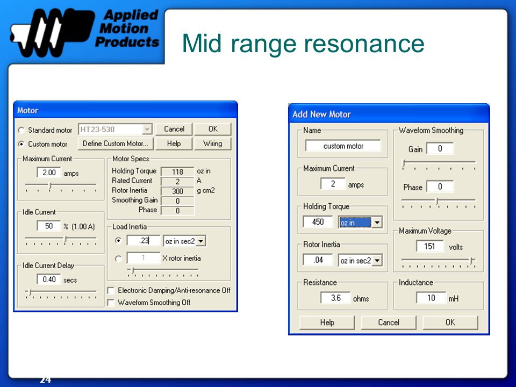Click OK in the Motor dialog
This screenshot has height=387, width=516.
[x=213, y=129]
